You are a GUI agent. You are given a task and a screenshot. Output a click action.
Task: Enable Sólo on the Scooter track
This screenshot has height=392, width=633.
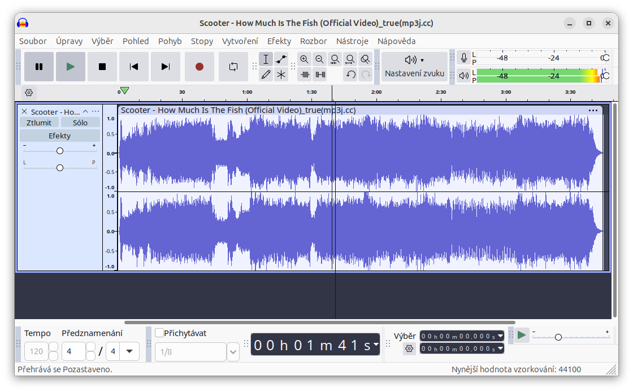point(80,122)
